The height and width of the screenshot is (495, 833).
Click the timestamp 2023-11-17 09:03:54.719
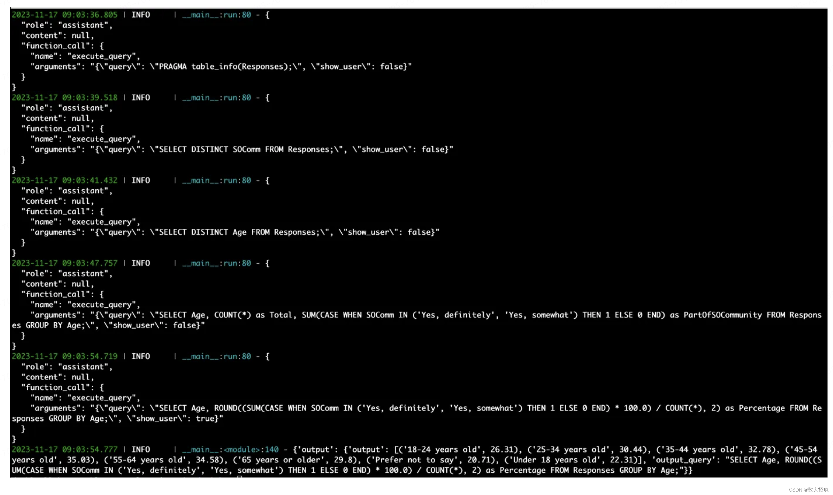[65, 356]
